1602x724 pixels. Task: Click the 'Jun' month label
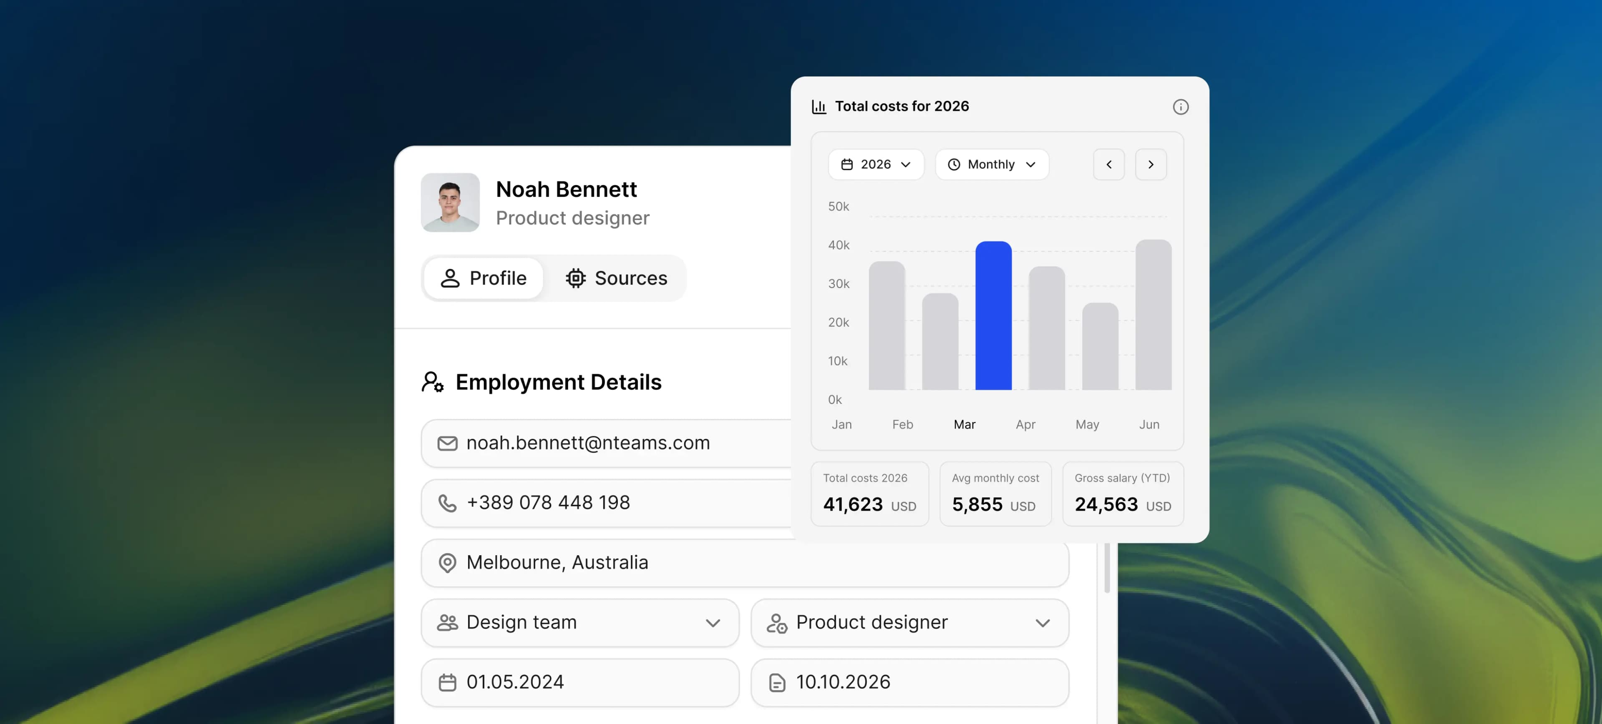(1149, 424)
